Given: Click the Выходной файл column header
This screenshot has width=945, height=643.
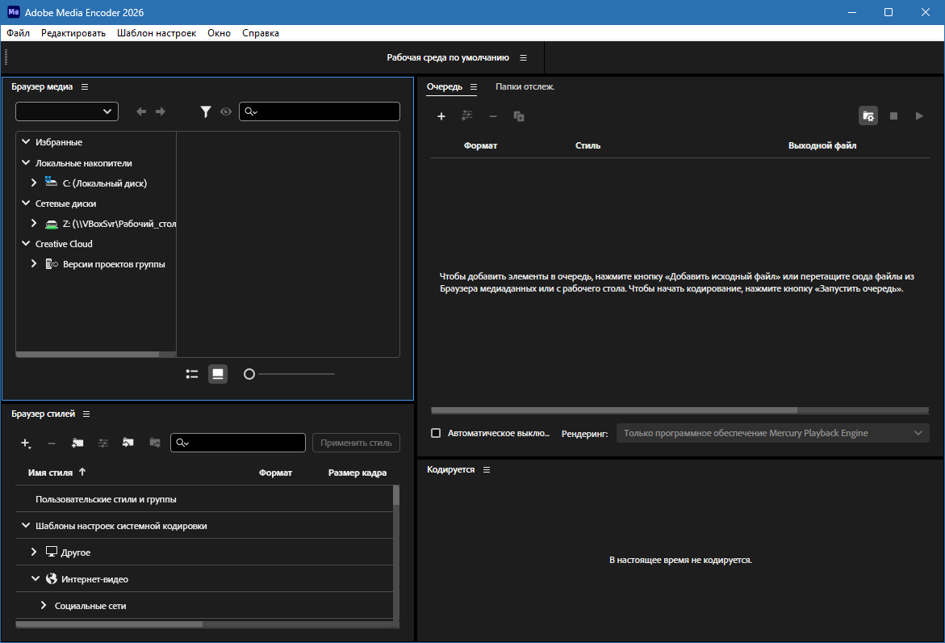Looking at the screenshot, I should click(x=822, y=145).
